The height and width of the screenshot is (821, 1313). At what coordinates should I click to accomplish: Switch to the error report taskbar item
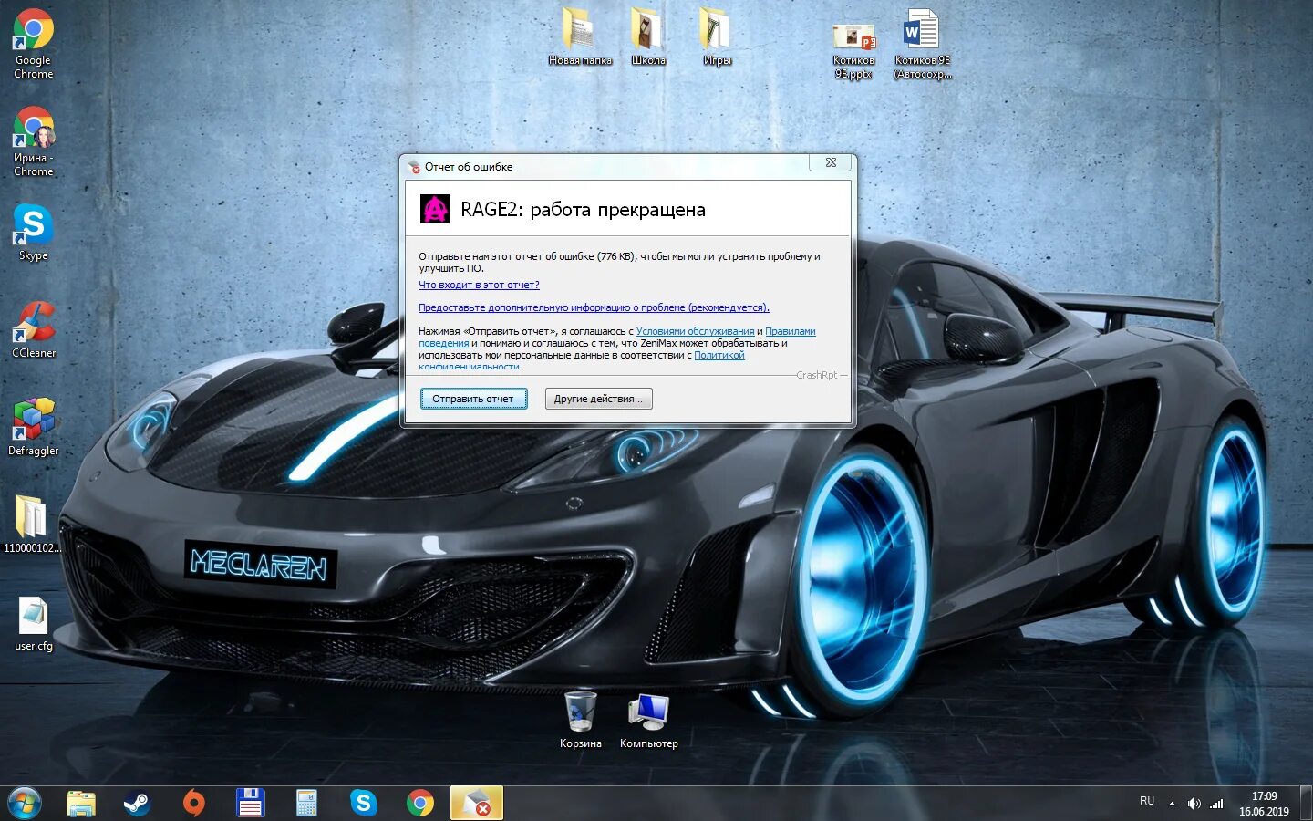(477, 804)
